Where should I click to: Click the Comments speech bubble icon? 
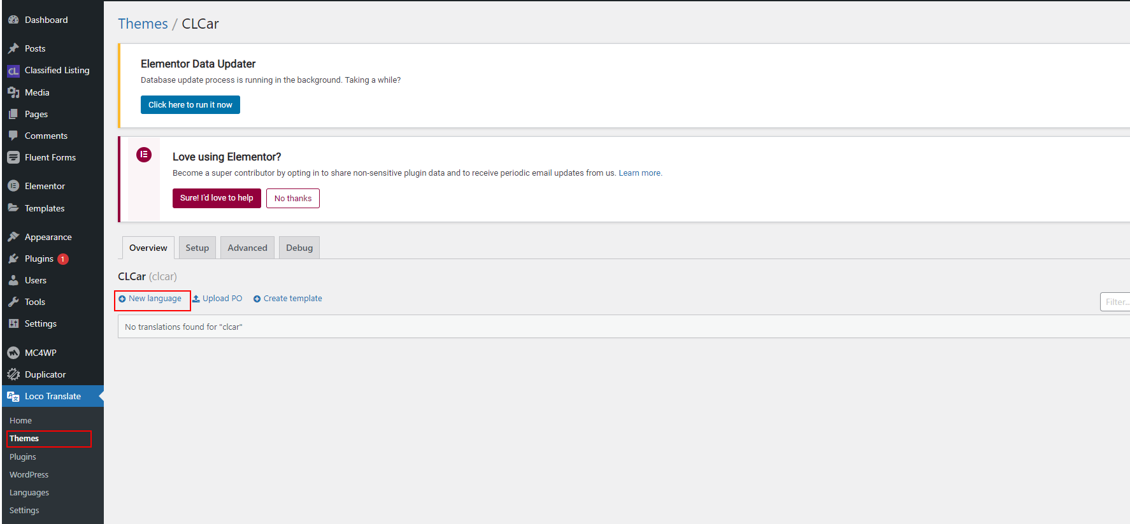pos(13,136)
